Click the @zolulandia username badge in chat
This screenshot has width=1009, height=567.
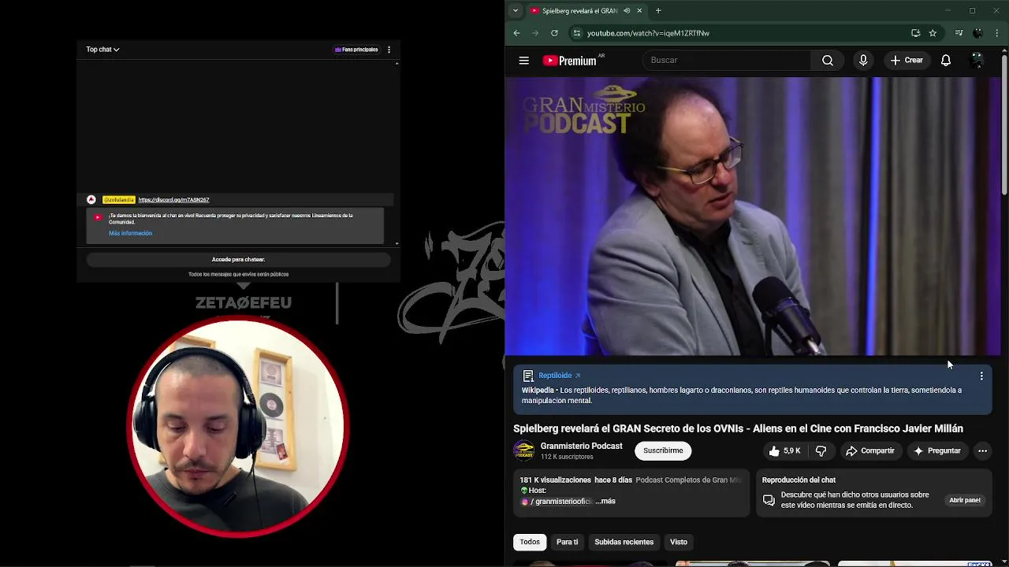[x=119, y=200]
